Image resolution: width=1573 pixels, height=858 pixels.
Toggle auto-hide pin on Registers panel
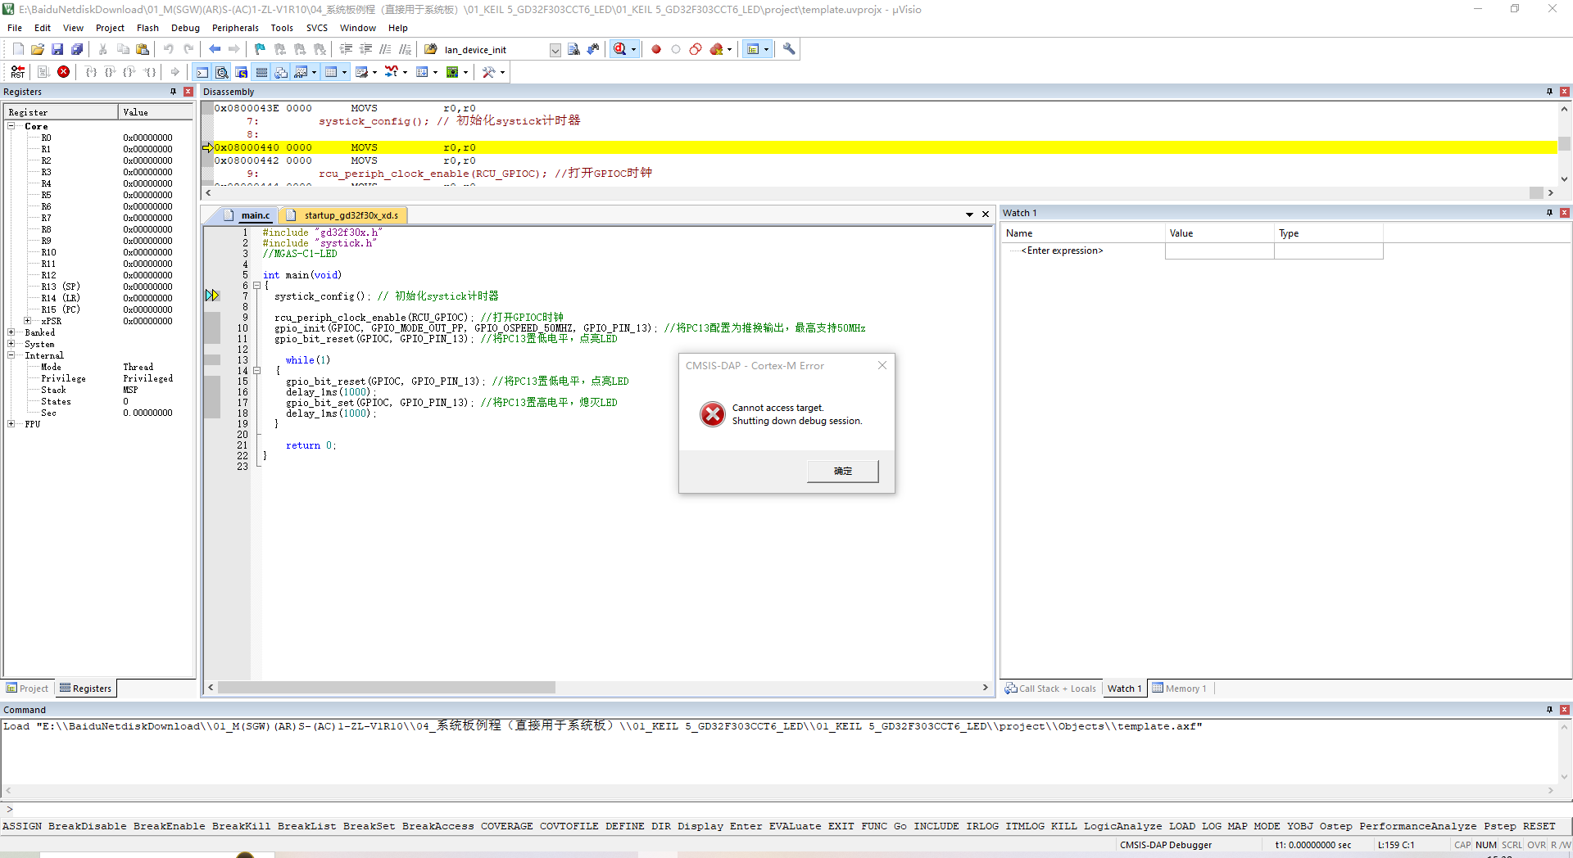pyautogui.click(x=173, y=92)
